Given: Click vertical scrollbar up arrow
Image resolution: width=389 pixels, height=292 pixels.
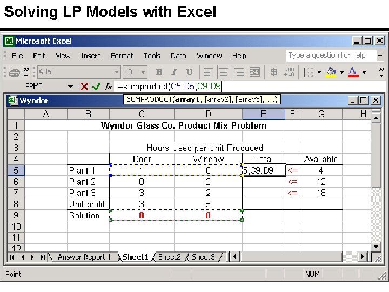Looking at the screenshot, I should click(376, 118).
